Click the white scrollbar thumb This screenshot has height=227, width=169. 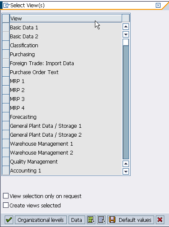click(x=126, y=42)
